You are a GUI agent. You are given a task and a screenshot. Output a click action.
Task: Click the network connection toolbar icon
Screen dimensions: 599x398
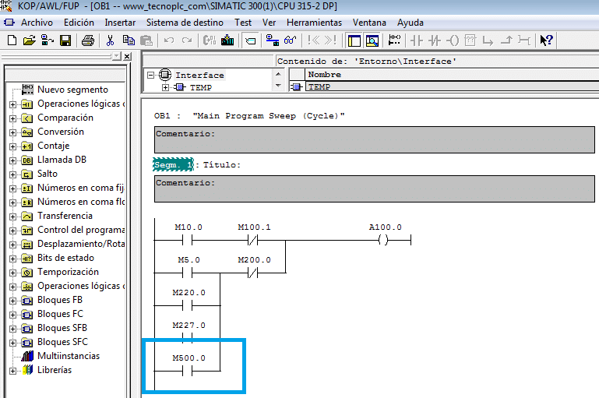tap(273, 40)
